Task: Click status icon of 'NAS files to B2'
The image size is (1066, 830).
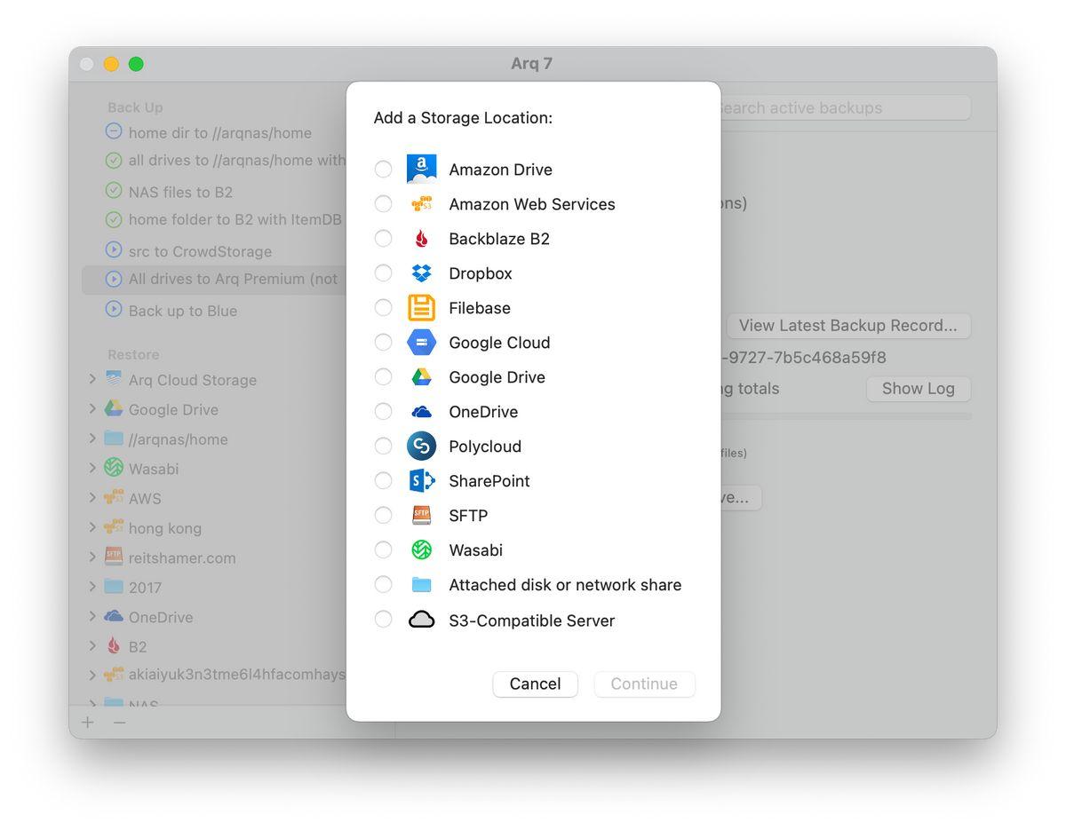Action: click(113, 191)
